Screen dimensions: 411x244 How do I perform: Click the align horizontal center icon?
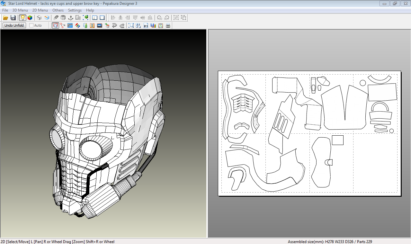click(121, 18)
